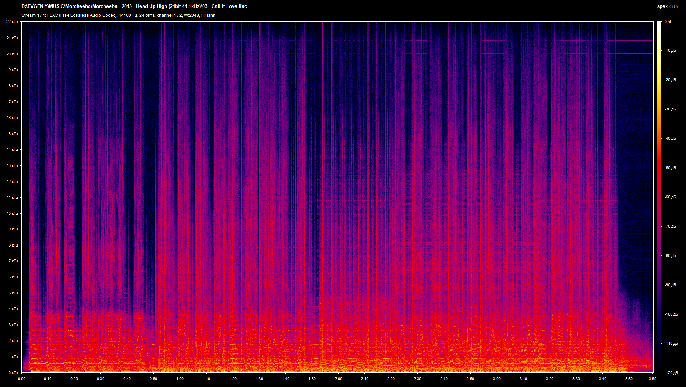Click the '5 кГц' frequency axis label
This screenshot has width=686, height=387.
(x=13, y=293)
